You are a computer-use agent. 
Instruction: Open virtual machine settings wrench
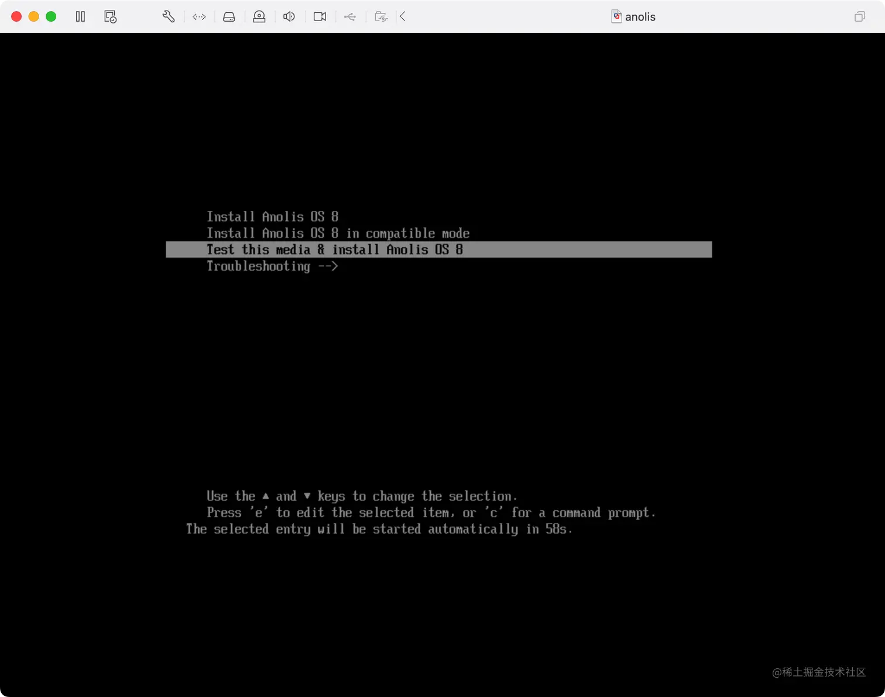pyautogui.click(x=169, y=16)
